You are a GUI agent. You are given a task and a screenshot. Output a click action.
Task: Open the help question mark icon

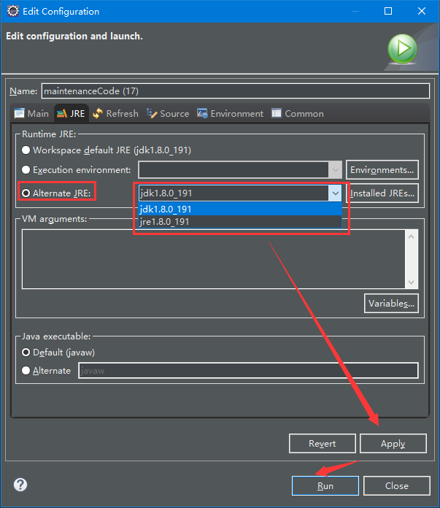pyautogui.click(x=20, y=485)
